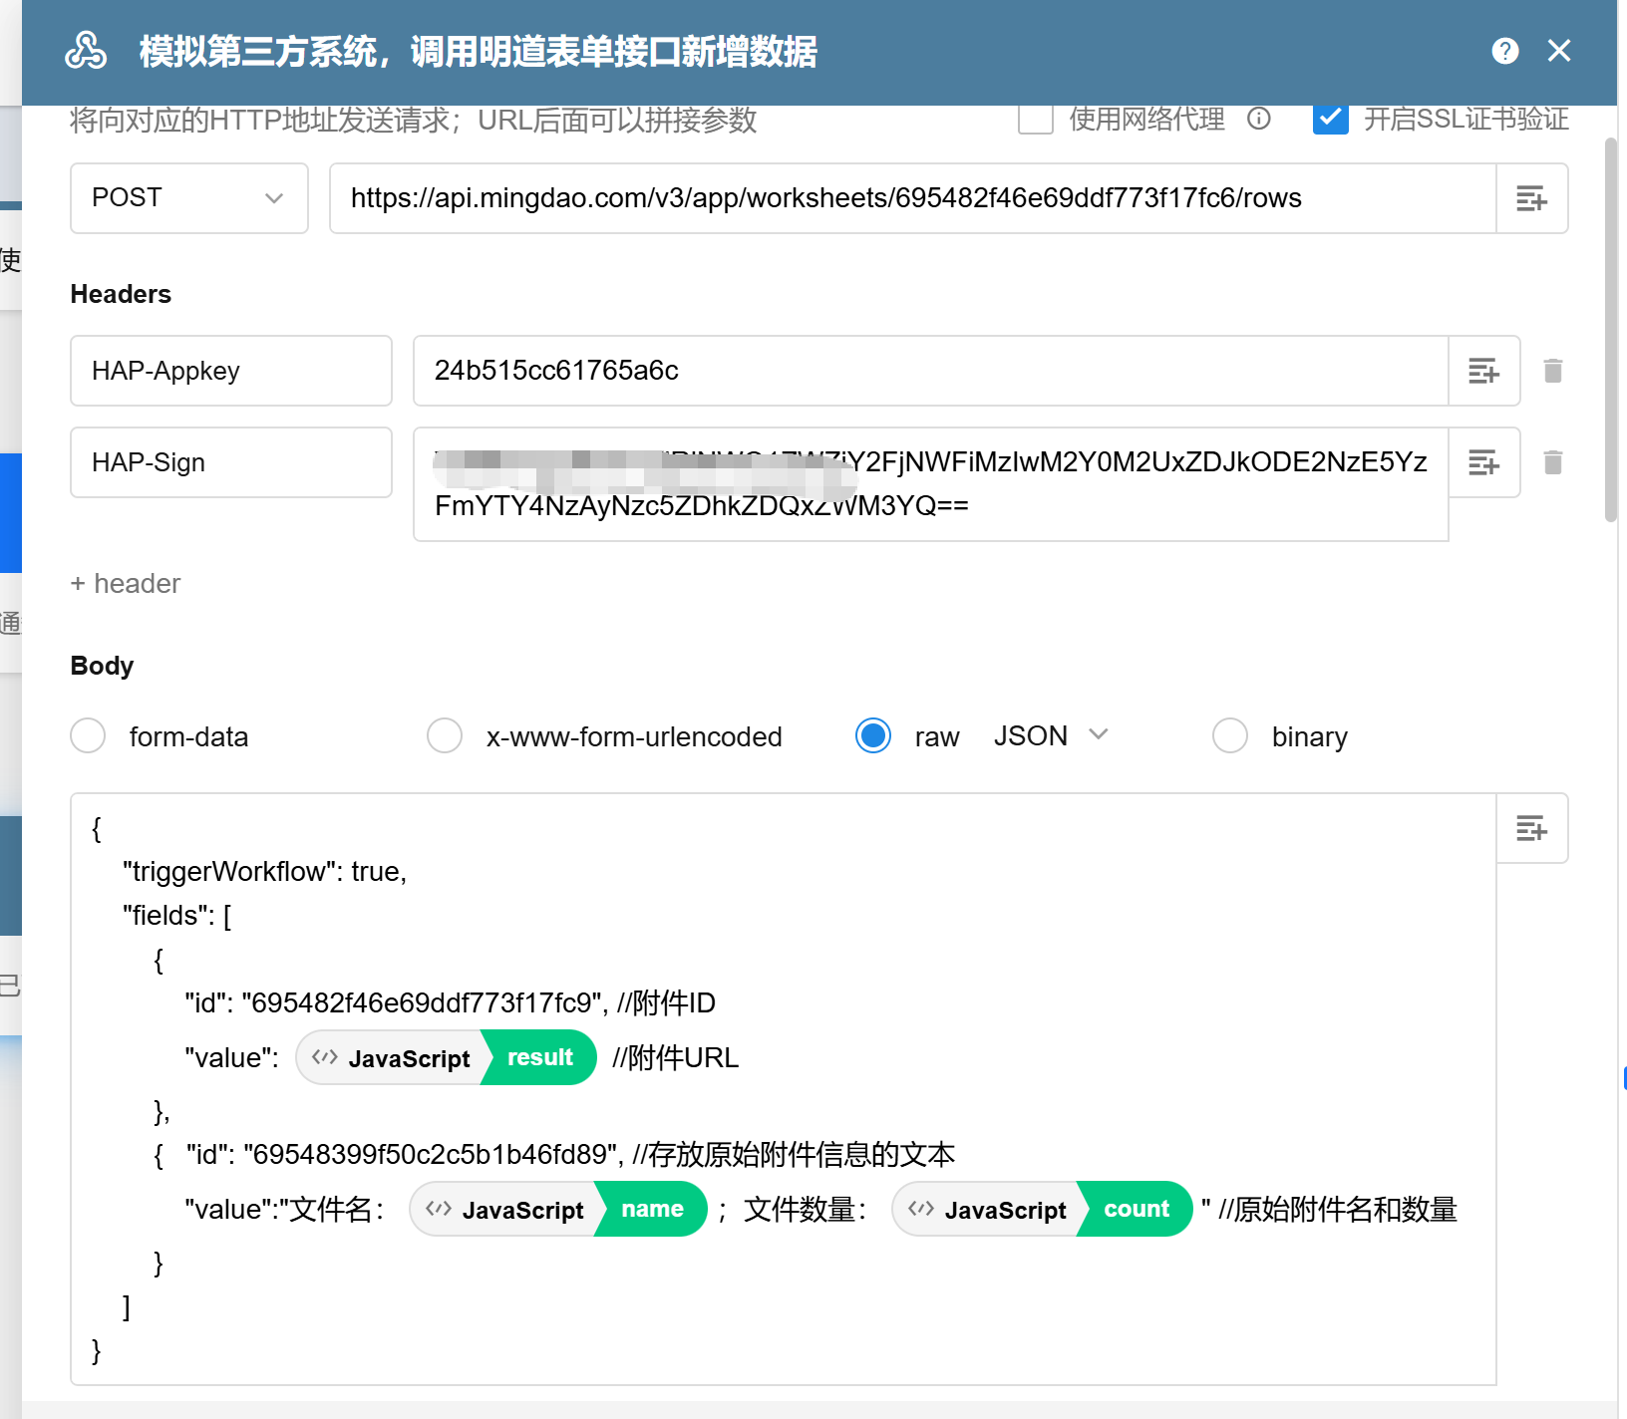The width and height of the screenshot is (1627, 1419).
Task: Enable the use network proxy checkbox
Action: click(1036, 120)
